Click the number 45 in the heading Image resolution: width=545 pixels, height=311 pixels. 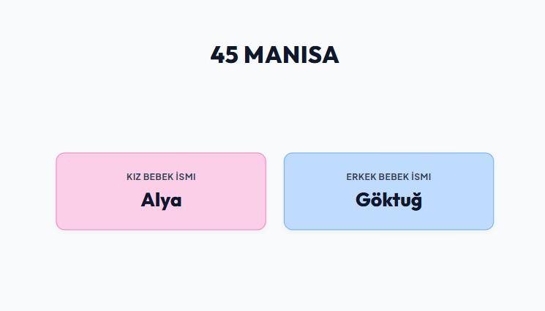pos(224,55)
